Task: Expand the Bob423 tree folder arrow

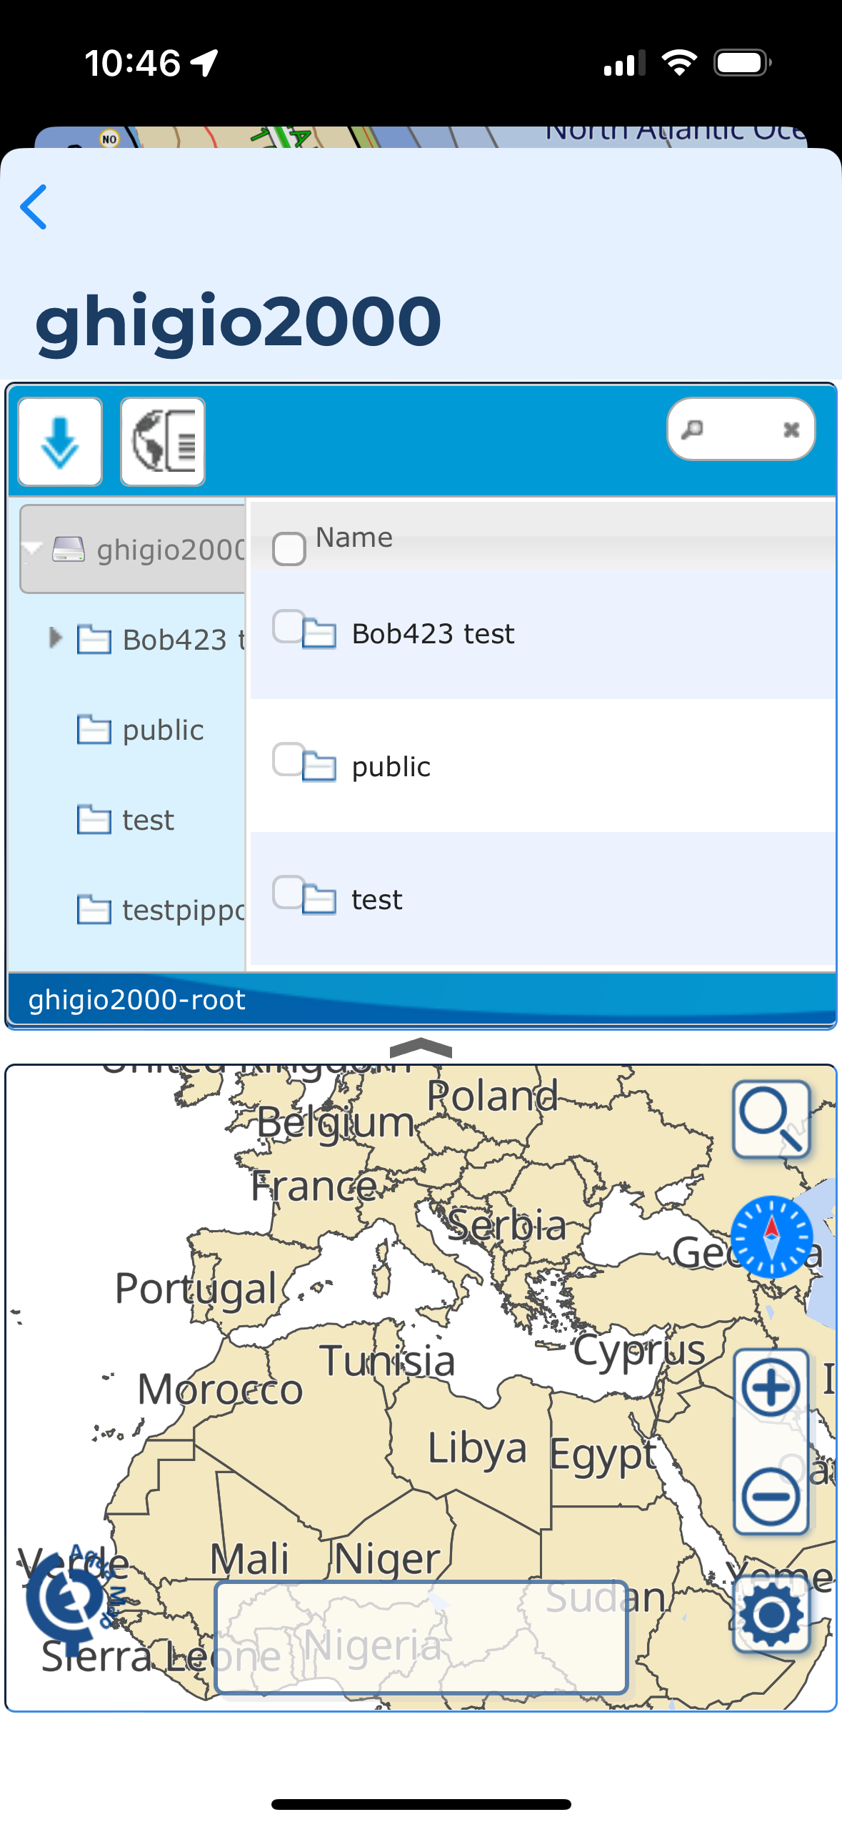Action: [x=54, y=638]
